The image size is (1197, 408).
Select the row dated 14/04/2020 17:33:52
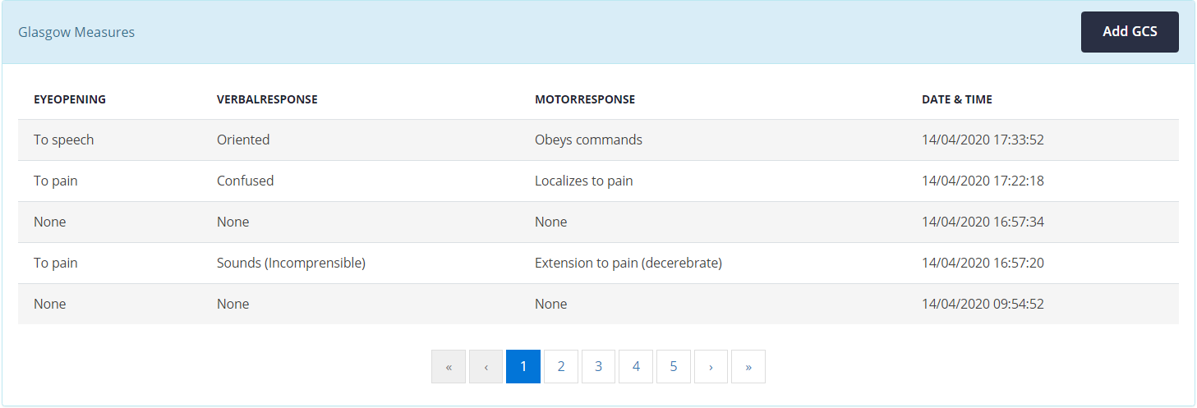click(598, 140)
